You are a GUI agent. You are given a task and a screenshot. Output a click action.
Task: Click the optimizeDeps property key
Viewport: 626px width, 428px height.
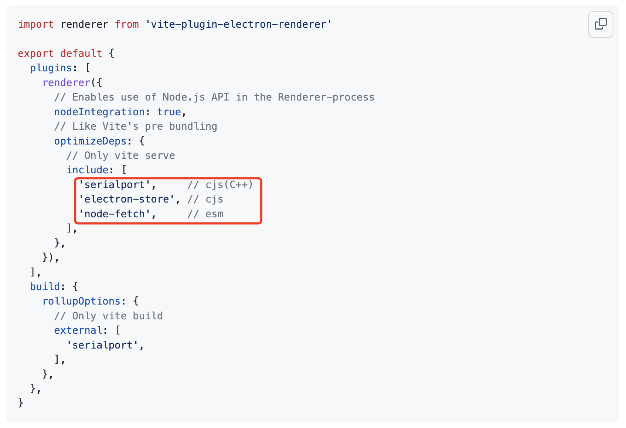click(90, 141)
